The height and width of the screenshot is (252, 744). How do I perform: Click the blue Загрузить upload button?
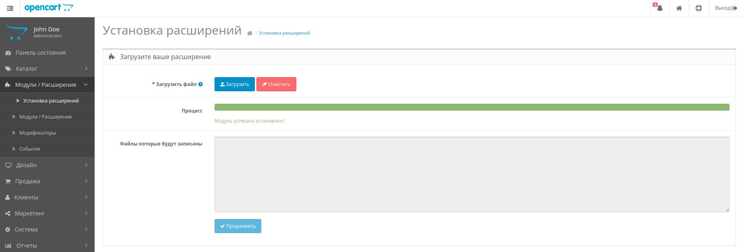click(234, 84)
